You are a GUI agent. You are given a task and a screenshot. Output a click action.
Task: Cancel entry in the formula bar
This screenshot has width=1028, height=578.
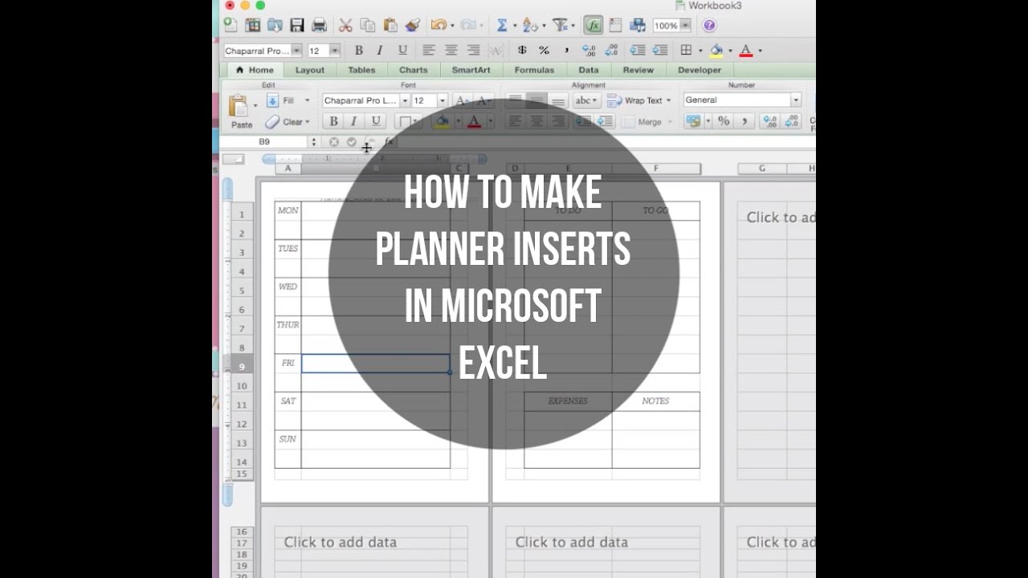click(334, 141)
